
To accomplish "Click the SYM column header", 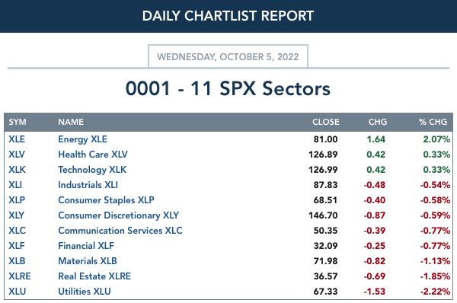I will tap(18, 122).
